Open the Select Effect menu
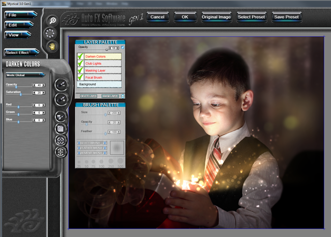The width and height of the screenshot is (331, 237). pyautogui.click(x=22, y=53)
